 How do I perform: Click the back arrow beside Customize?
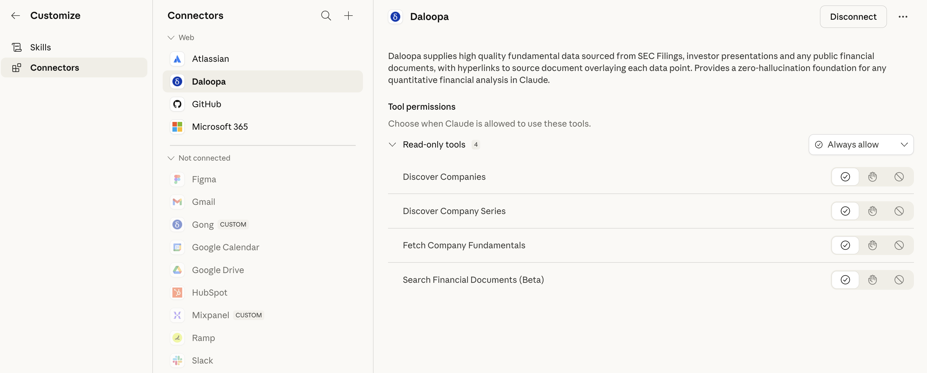pyautogui.click(x=16, y=16)
